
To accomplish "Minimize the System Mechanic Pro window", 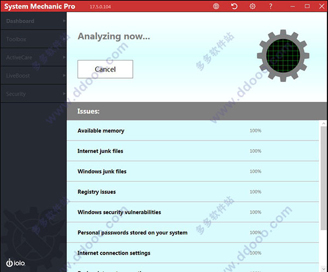I will click(x=292, y=7).
